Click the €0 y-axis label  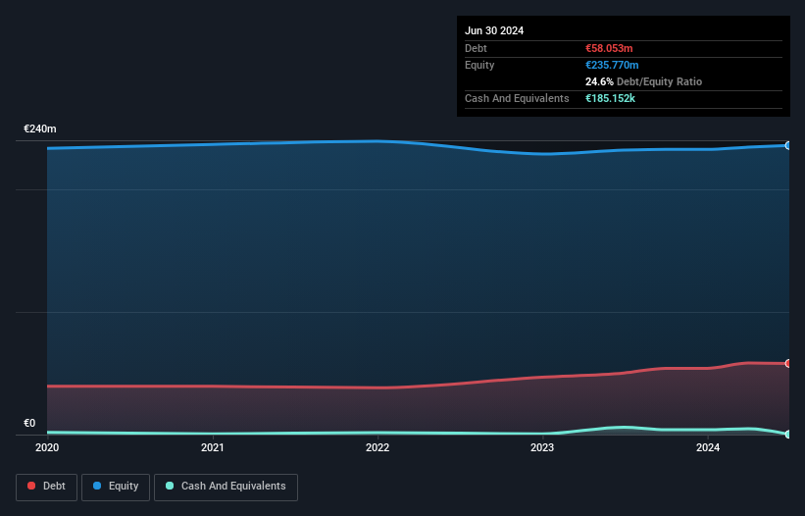[29, 423]
